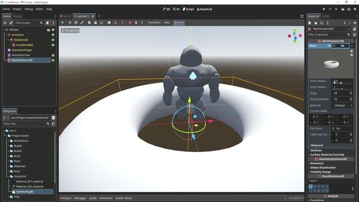Activate the Move Mode tool
The width and height of the screenshot is (359, 202).
pos(70,22)
